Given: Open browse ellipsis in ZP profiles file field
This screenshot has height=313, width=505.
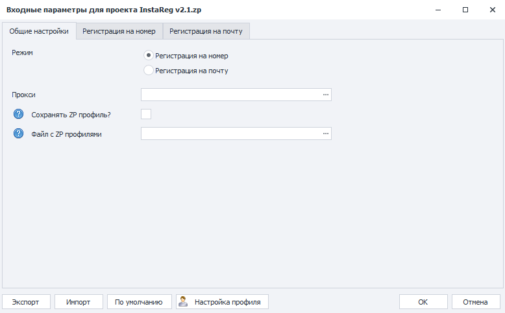Looking at the screenshot, I should coord(326,134).
